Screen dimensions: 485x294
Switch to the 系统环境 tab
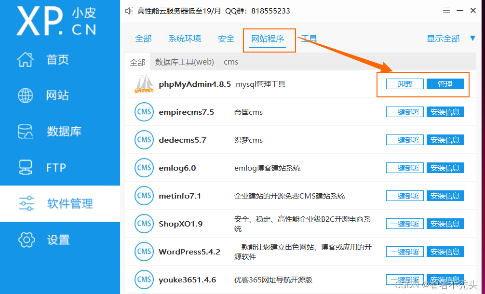click(185, 38)
